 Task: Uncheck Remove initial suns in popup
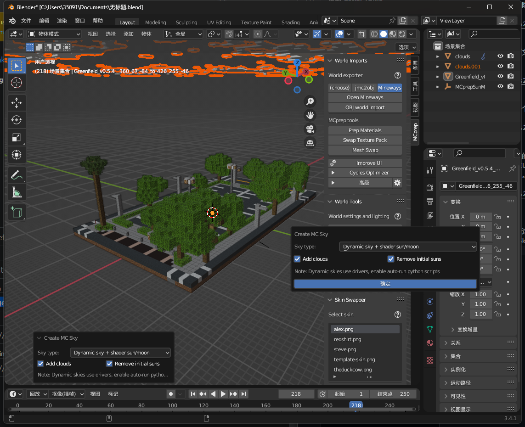(x=391, y=259)
